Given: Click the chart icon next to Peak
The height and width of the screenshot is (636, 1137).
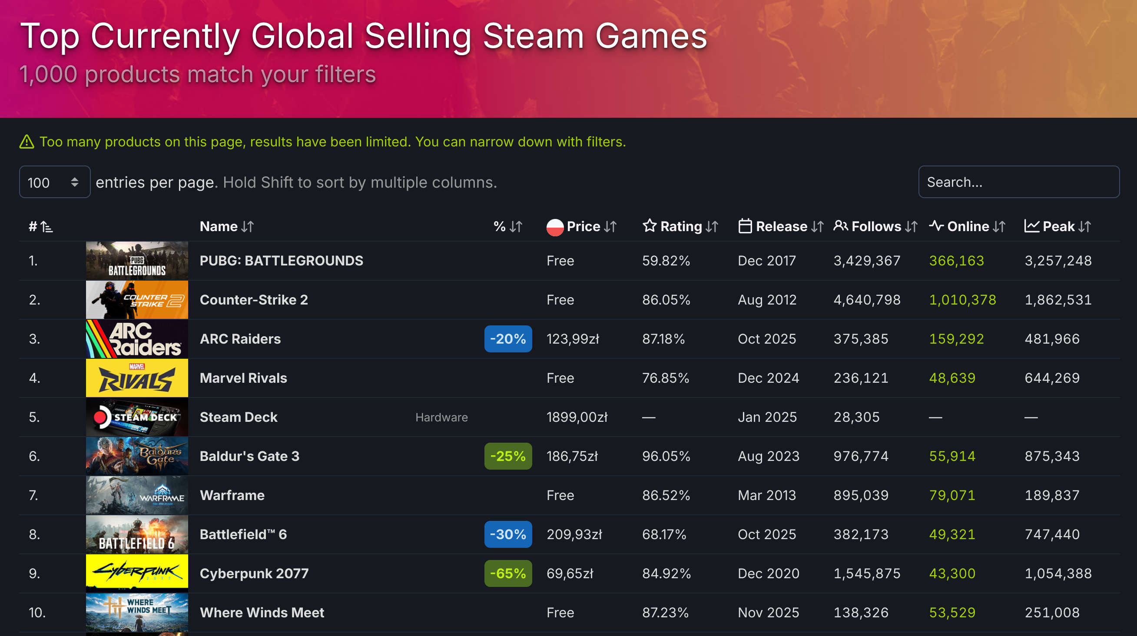Looking at the screenshot, I should pos(1032,226).
